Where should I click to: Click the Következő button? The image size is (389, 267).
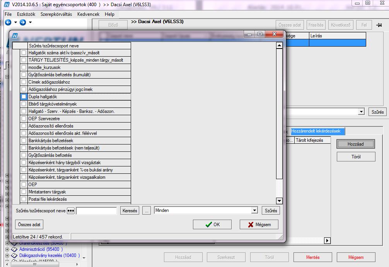(341, 25)
